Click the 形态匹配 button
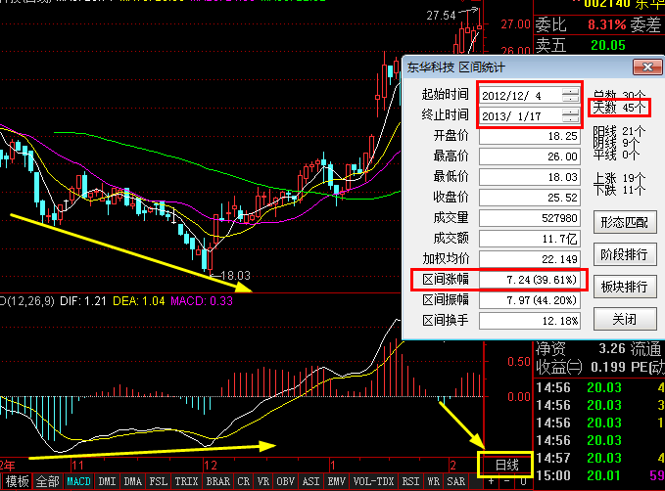 pos(625,222)
